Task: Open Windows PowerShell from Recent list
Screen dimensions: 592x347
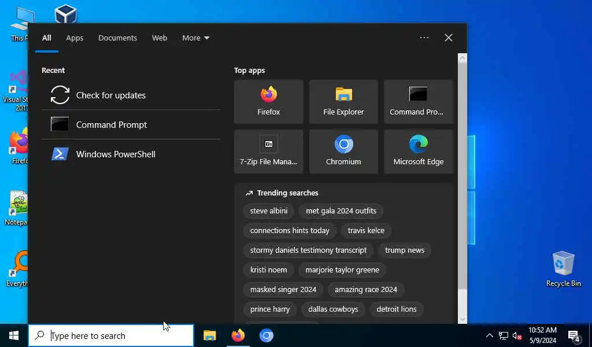Action: coord(131,154)
